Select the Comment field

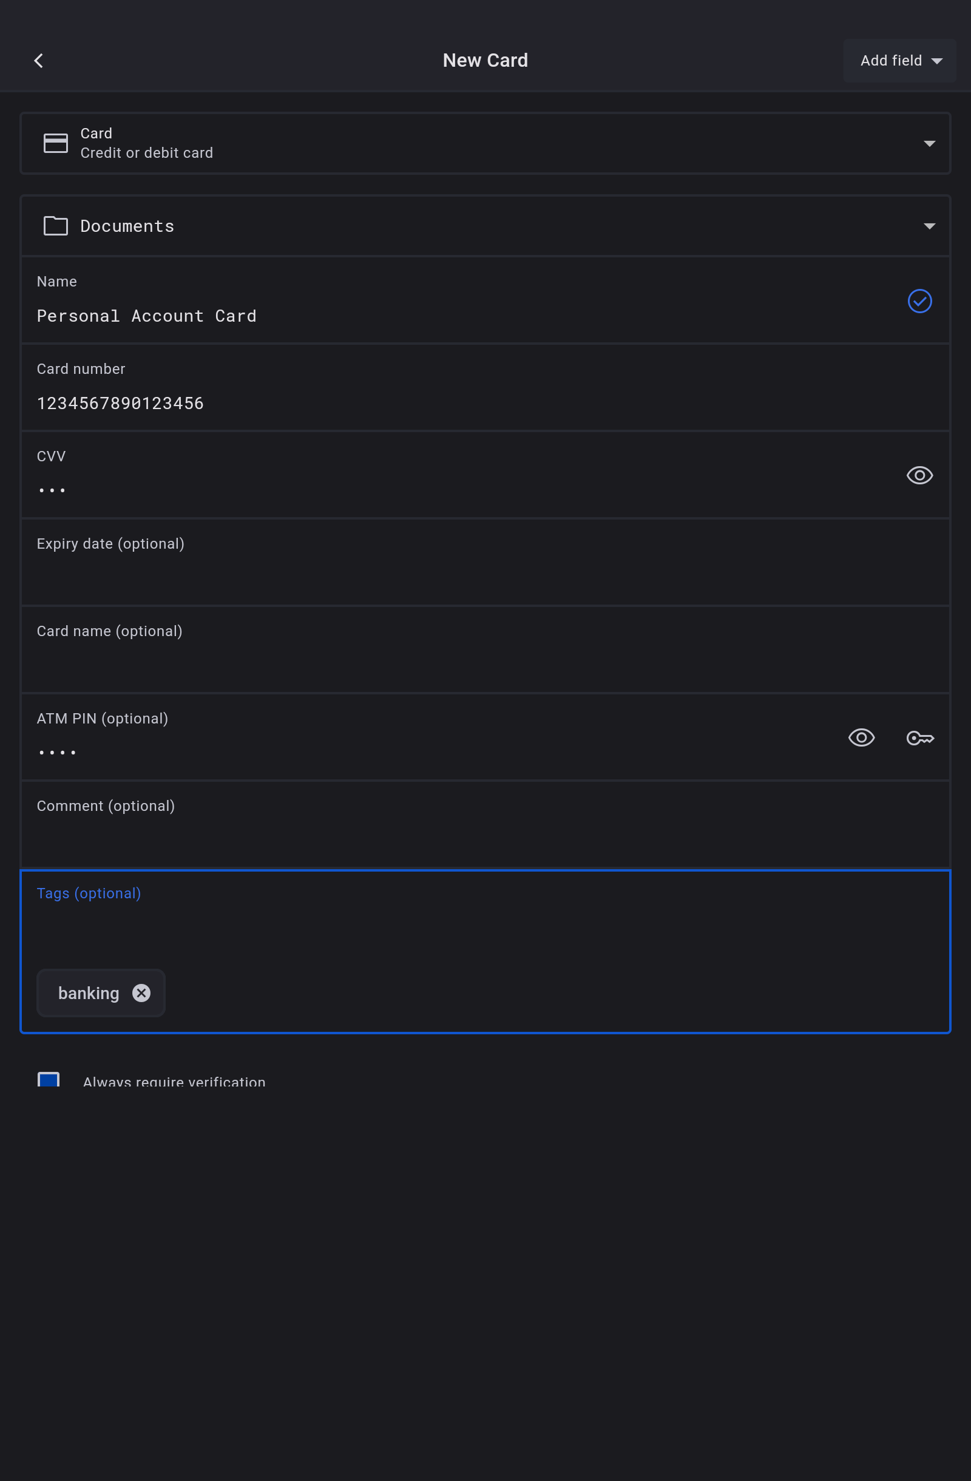click(435, 839)
